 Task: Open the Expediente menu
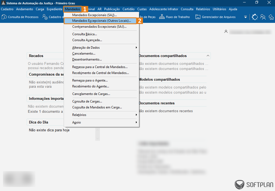(x=54, y=9)
